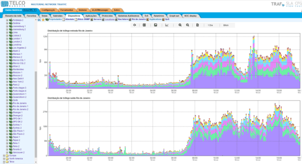Click the Applications graph link

[x=155, y=20]
